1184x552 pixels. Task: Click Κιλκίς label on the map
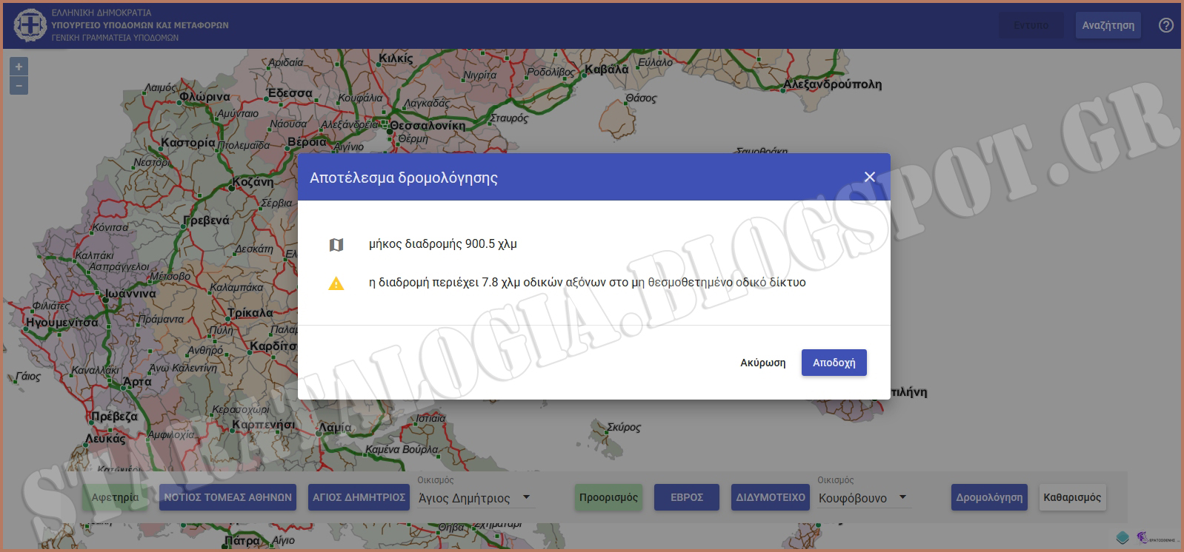396,58
